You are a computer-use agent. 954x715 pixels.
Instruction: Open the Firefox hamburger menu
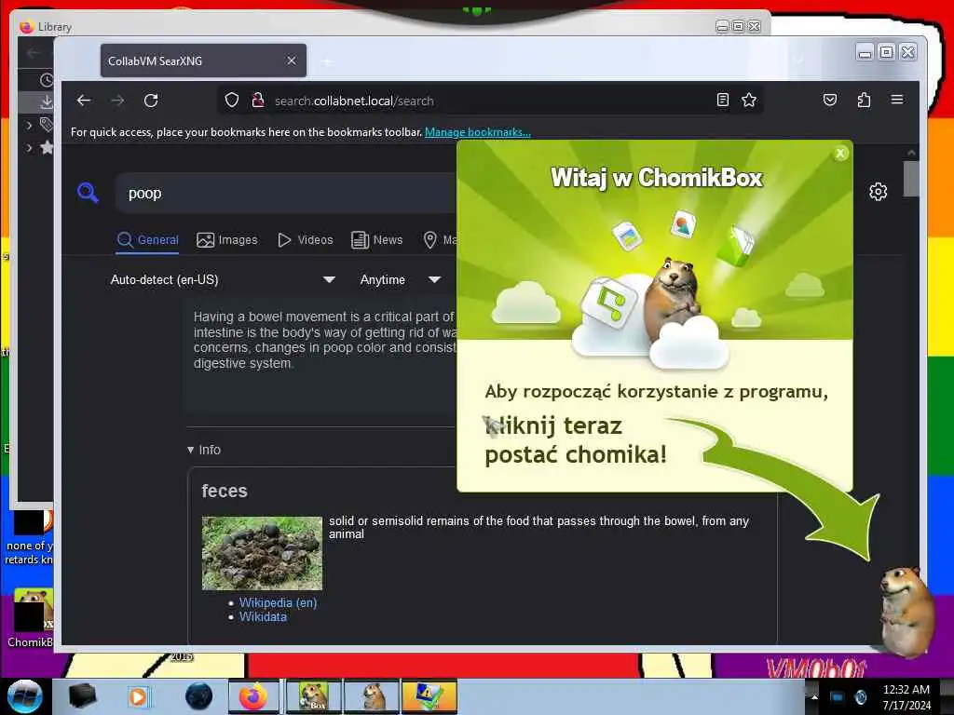point(897,100)
